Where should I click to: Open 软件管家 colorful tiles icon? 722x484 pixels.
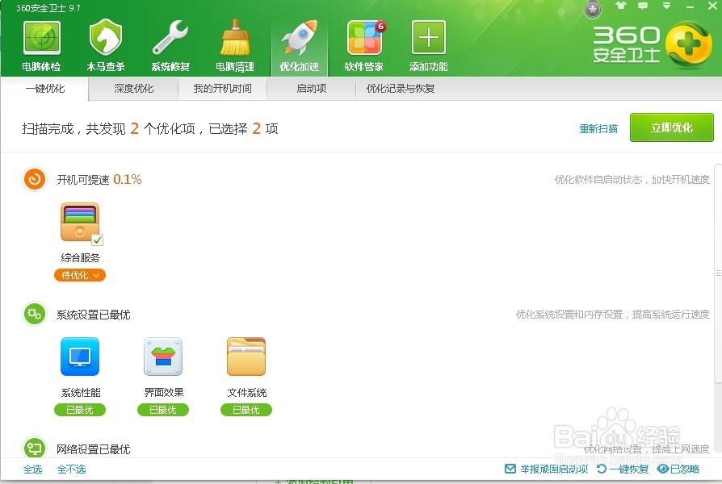(x=365, y=38)
